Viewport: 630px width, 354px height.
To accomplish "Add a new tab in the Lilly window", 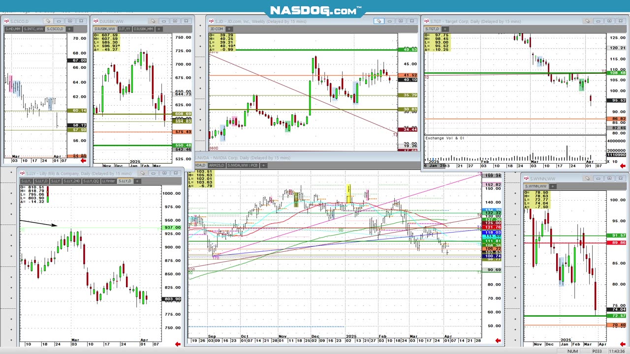I will coord(137,181).
